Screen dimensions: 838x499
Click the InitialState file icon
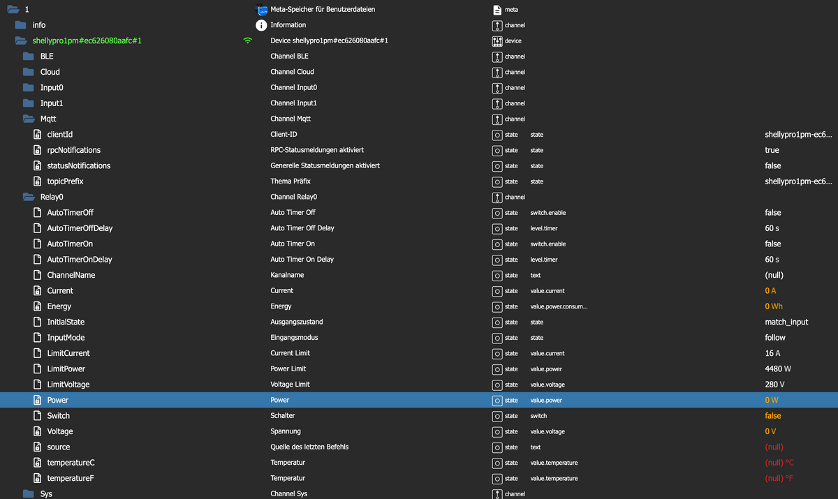point(38,322)
